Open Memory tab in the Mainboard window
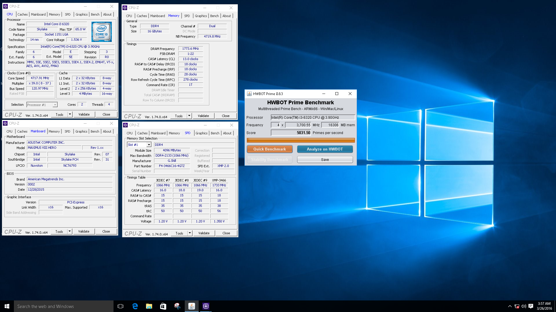The width and height of the screenshot is (556, 312). (54, 131)
